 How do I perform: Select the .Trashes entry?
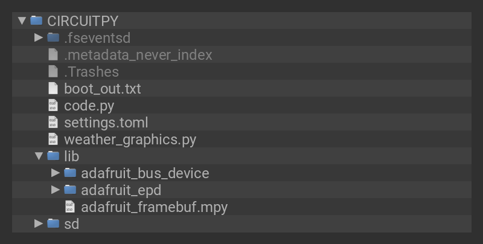[91, 72]
